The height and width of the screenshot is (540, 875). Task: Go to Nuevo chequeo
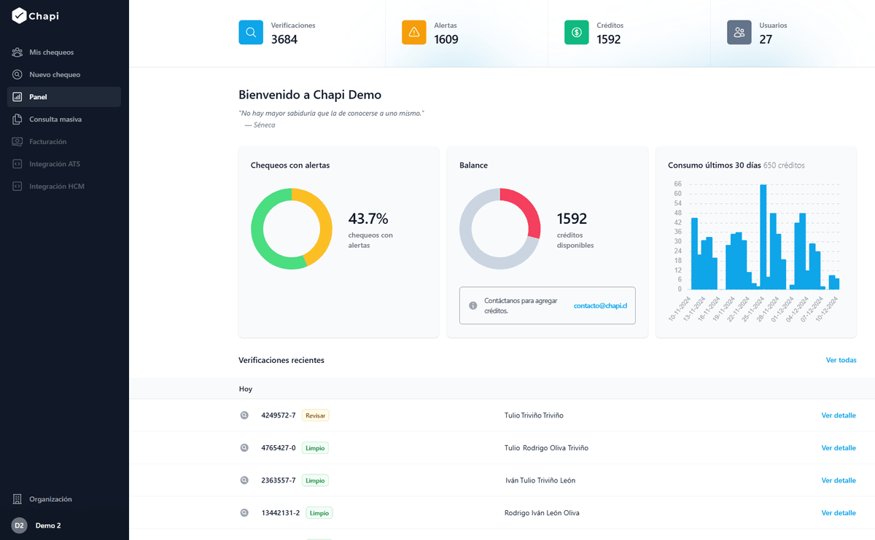click(55, 74)
